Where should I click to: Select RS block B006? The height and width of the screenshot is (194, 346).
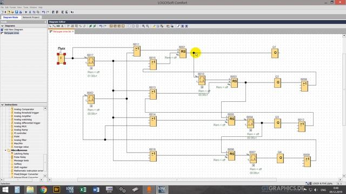tap(231, 156)
